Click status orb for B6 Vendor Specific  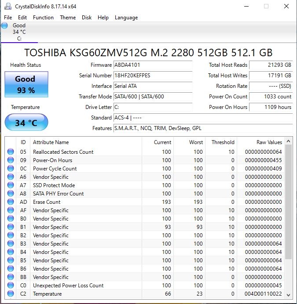tap(11, 268)
